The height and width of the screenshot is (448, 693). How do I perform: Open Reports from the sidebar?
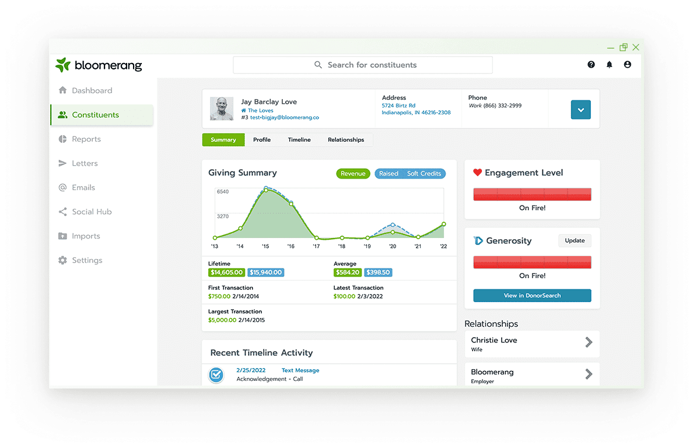tap(86, 139)
